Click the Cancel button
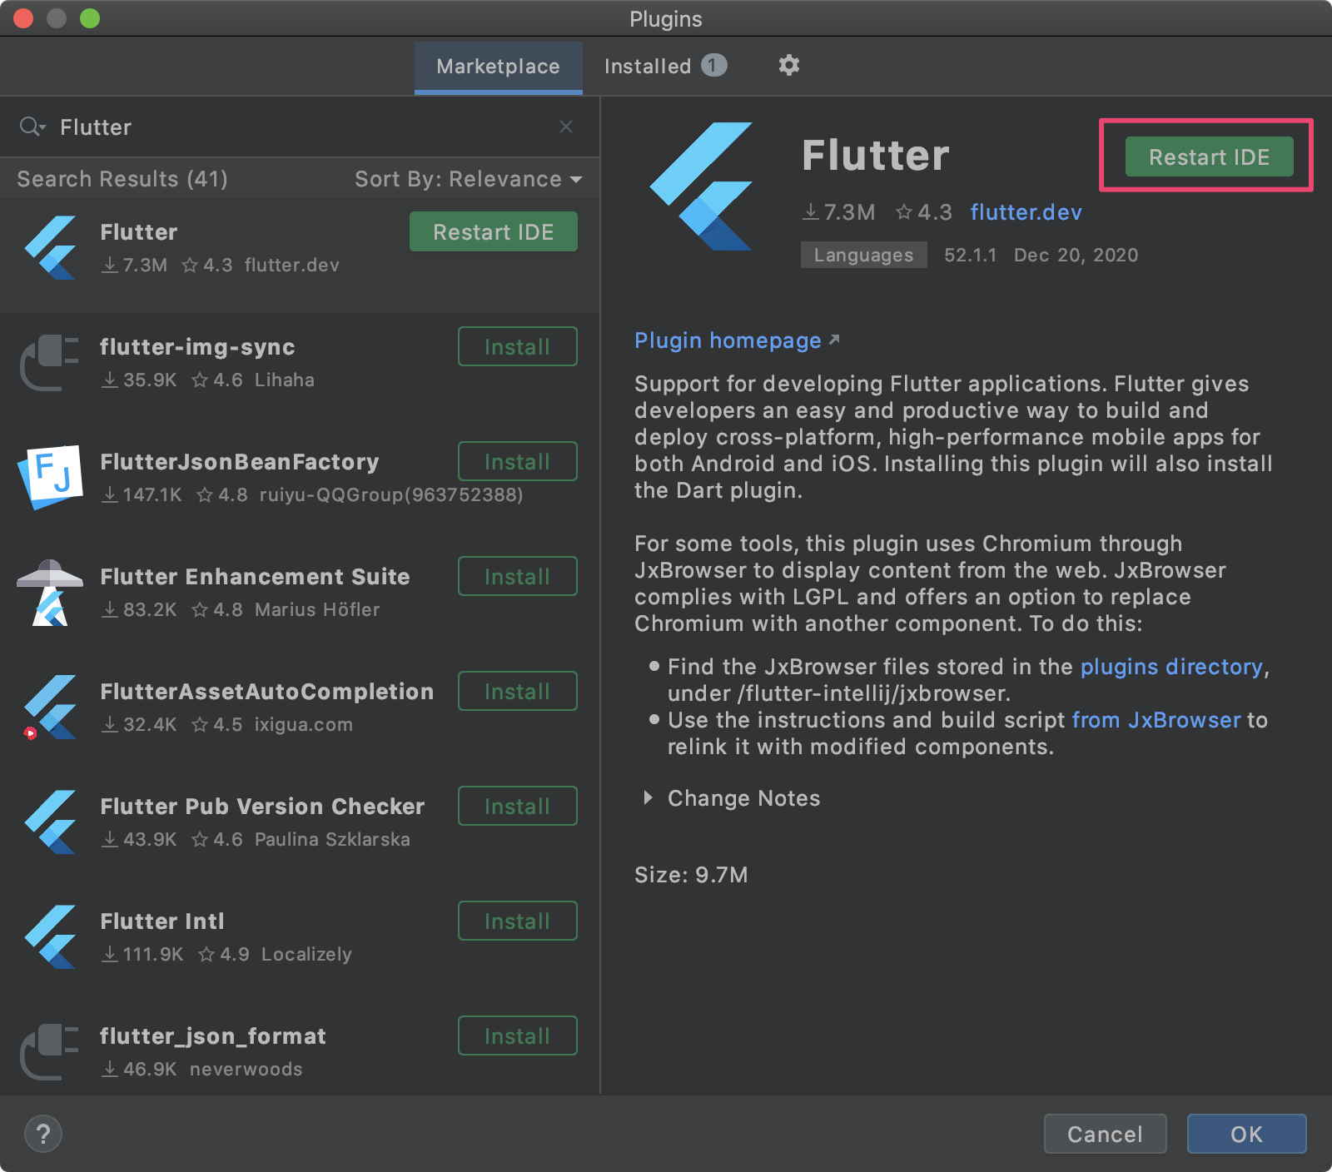Image resolution: width=1332 pixels, height=1172 pixels. (1105, 1134)
